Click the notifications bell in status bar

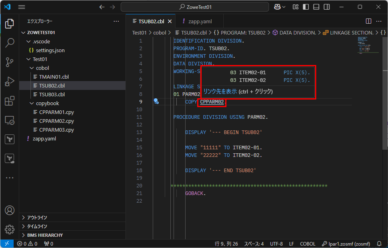pyautogui.click(x=379, y=244)
